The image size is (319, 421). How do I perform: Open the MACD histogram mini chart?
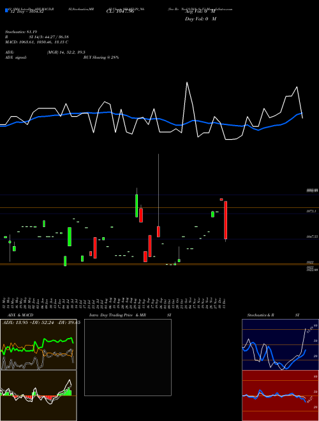pos(38,395)
